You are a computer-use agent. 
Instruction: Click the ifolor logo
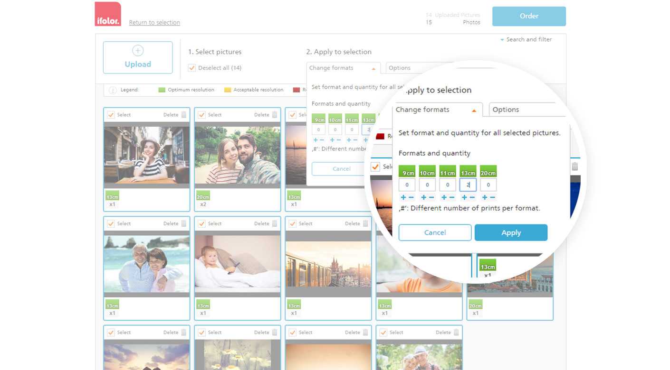point(108,14)
